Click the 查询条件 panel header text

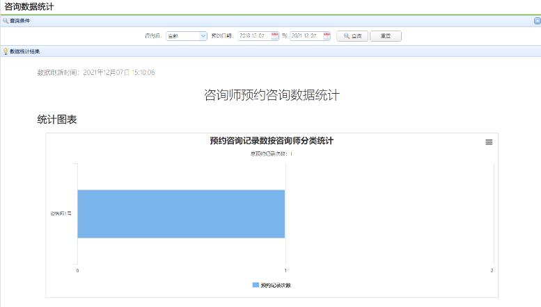pos(19,21)
